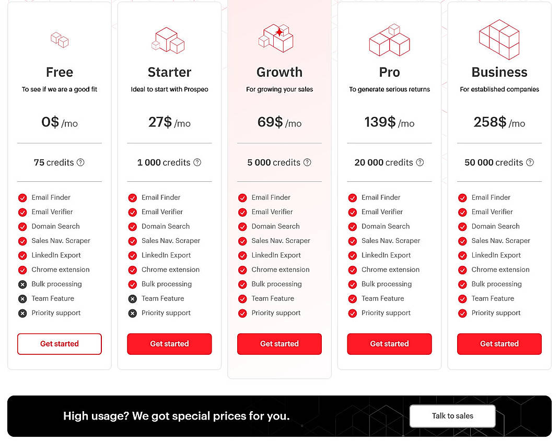Select Get started on the Free plan
The height and width of the screenshot is (441, 559).
click(59, 344)
